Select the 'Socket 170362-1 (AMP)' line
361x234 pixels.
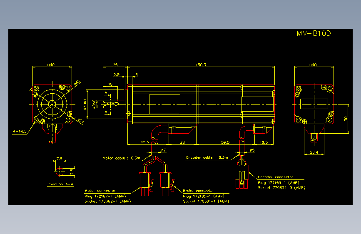coord(108,201)
